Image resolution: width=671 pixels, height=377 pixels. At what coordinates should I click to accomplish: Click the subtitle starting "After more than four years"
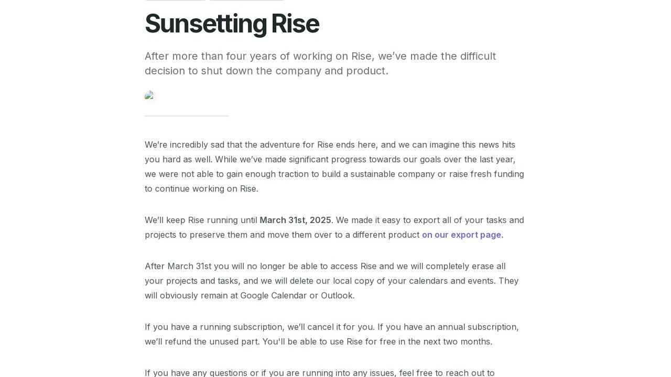320,63
